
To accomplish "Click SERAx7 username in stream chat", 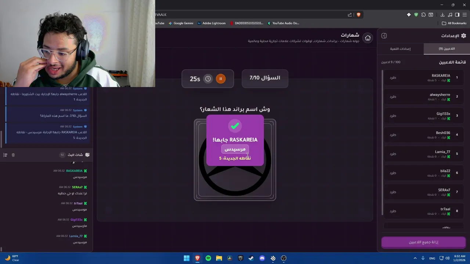I will click(x=77, y=187).
